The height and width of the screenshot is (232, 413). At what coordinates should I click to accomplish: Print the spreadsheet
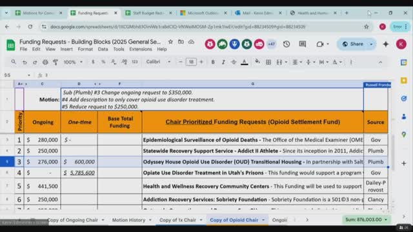45,62
